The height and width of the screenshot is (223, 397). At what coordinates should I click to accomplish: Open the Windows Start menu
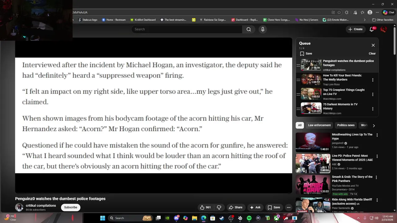[103, 218]
